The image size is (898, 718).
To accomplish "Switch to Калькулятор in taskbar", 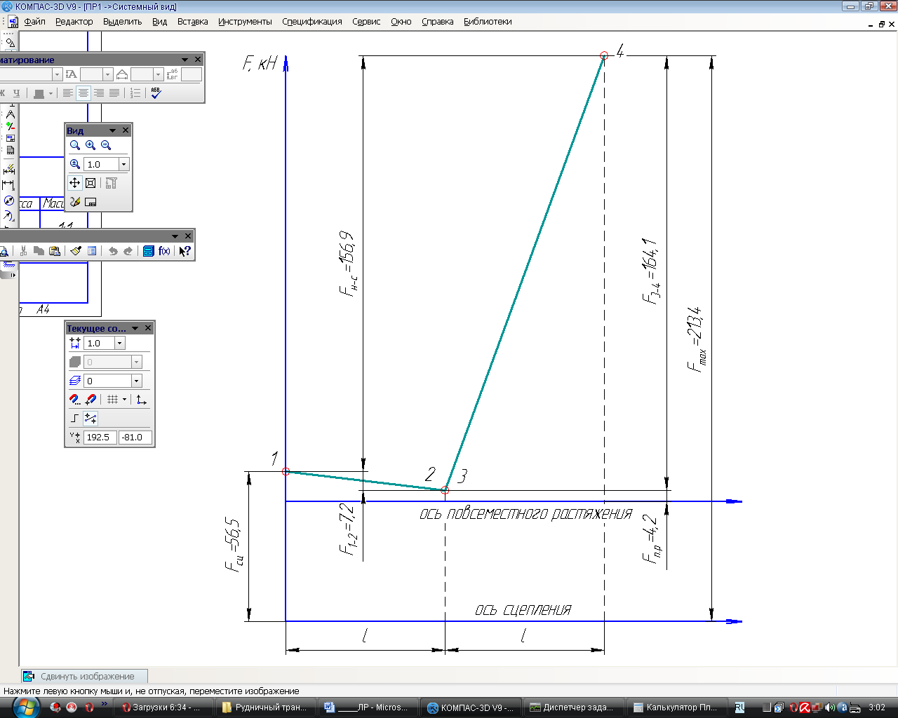I will coord(675,707).
